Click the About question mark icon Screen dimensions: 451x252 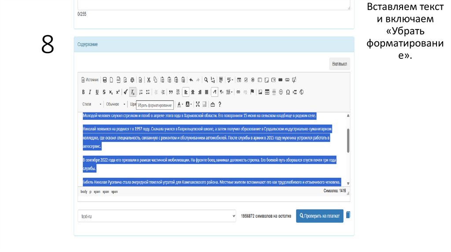pyautogui.click(x=220, y=104)
